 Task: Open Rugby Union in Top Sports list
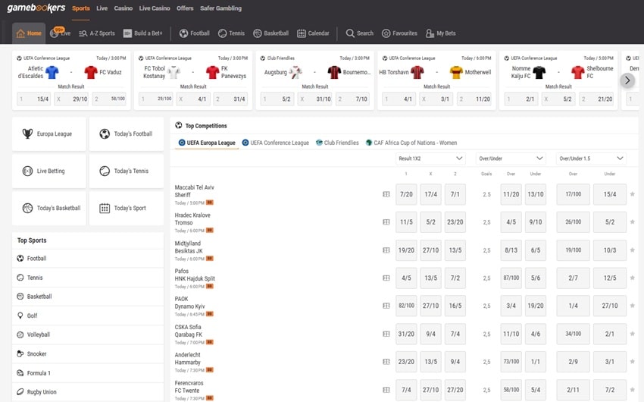point(88,392)
